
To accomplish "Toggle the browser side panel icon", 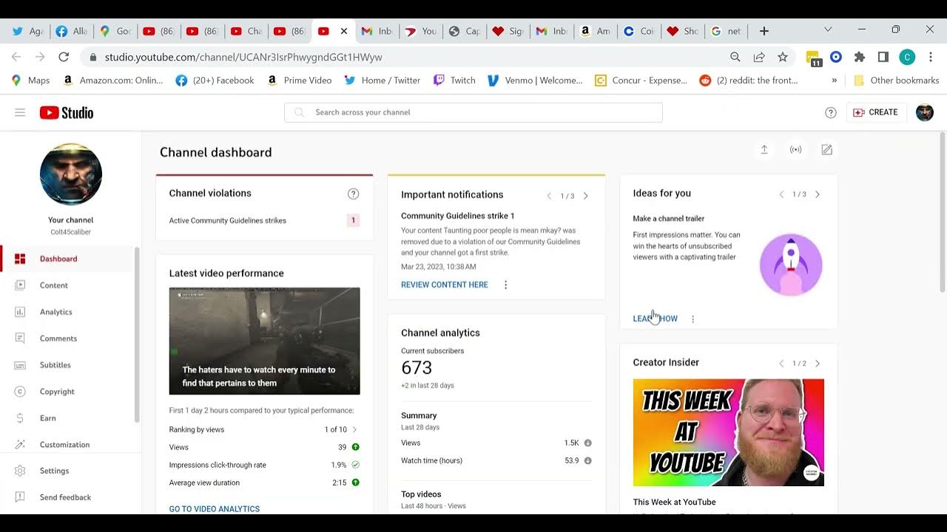I will [883, 57].
